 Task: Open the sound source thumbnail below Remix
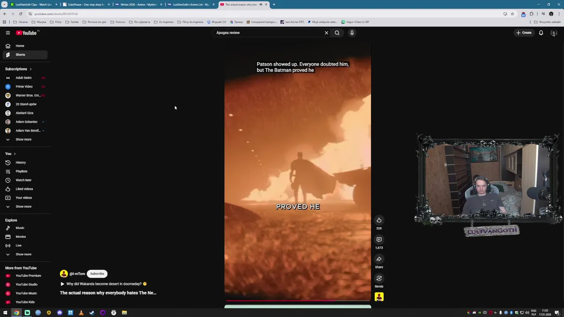click(379, 297)
